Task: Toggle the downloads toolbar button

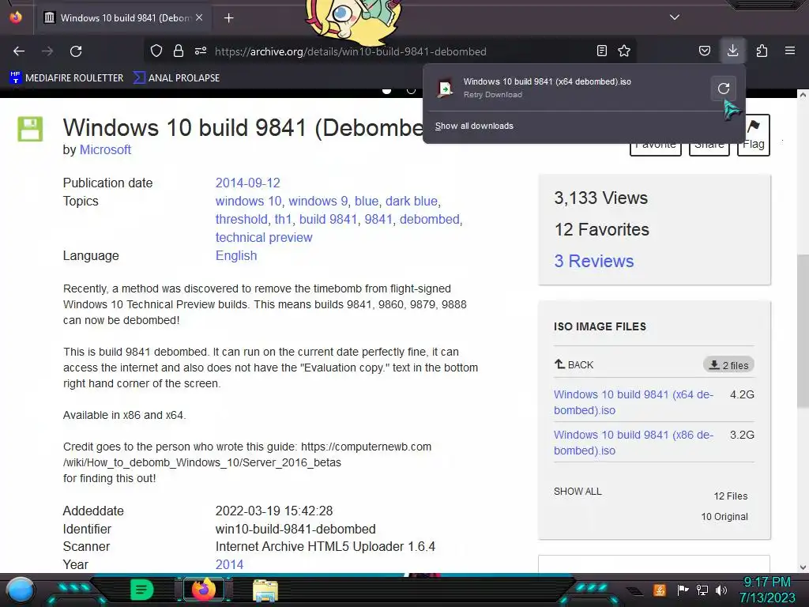Action: click(732, 51)
